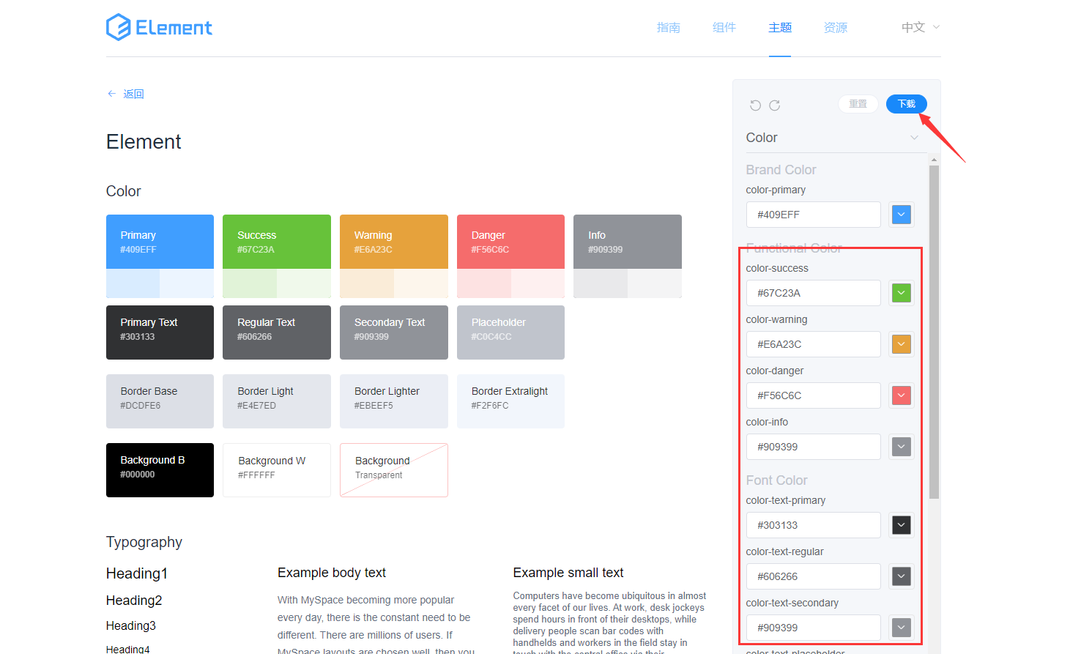
Task: Click the undo arrow icon
Action: pyautogui.click(x=755, y=105)
